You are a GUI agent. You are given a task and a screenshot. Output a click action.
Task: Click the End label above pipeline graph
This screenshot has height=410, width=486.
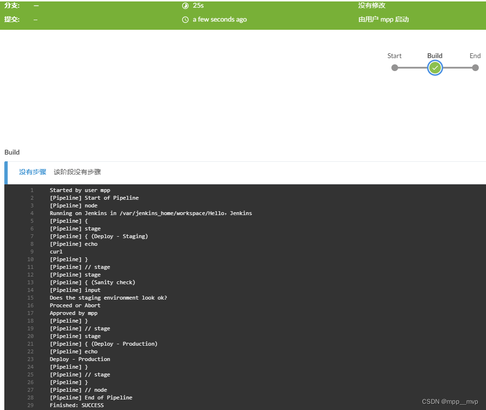[x=475, y=56]
